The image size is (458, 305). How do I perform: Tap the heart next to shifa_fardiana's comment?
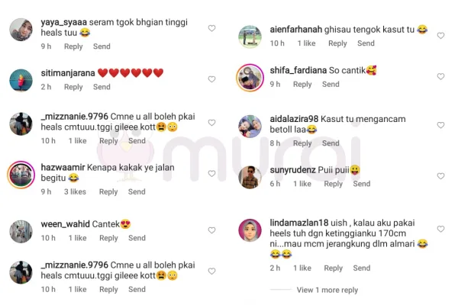tap(440, 76)
